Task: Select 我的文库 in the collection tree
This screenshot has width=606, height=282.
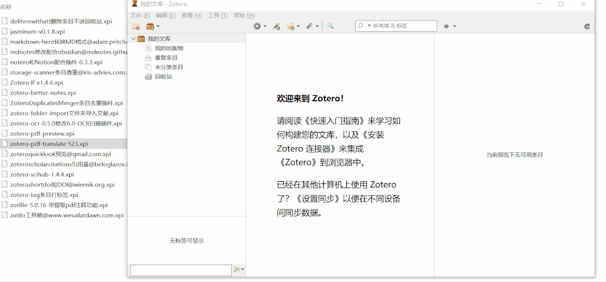Action: click(x=159, y=39)
